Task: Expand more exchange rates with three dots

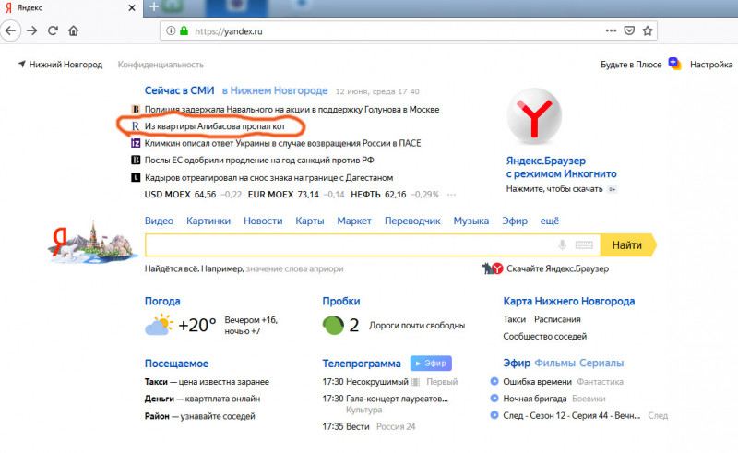Action: pyautogui.click(x=451, y=195)
